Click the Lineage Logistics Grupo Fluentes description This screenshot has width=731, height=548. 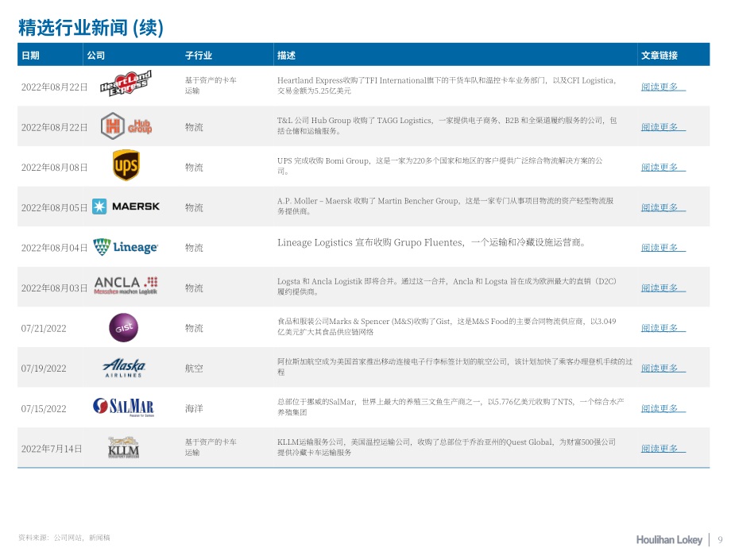point(431,242)
